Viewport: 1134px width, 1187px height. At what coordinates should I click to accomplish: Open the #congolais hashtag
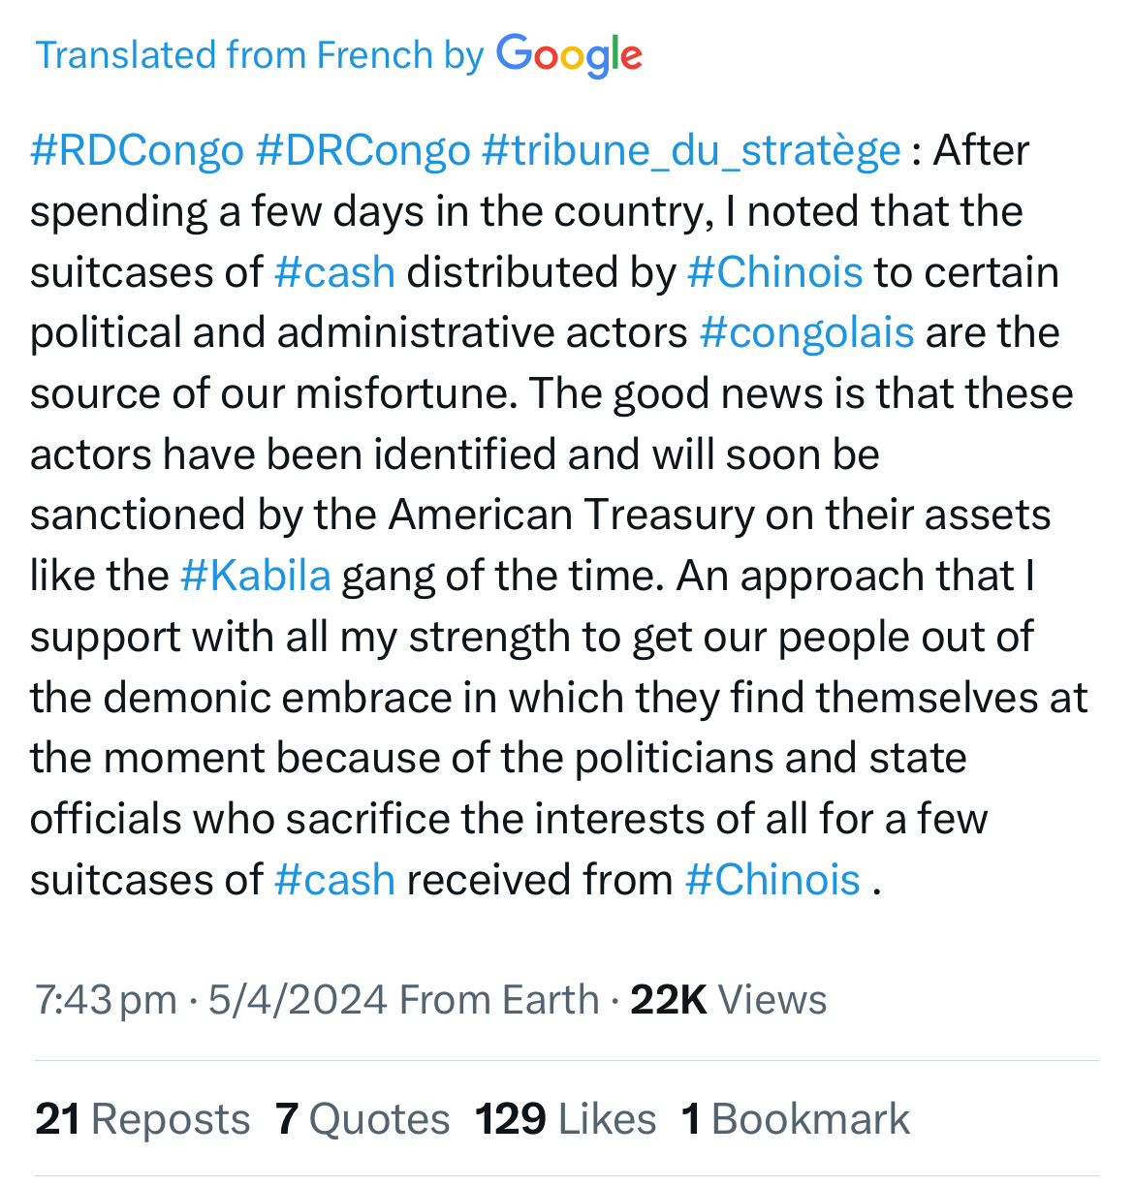(806, 333)
